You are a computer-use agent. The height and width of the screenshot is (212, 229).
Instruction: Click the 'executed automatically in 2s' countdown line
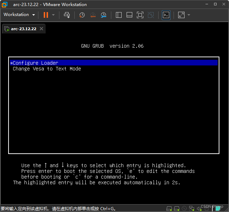click(97, 182)
